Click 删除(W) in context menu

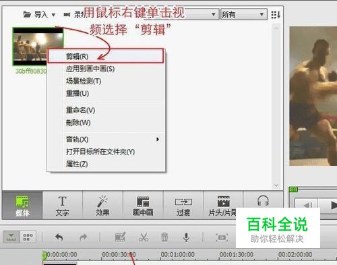point(106,123)
